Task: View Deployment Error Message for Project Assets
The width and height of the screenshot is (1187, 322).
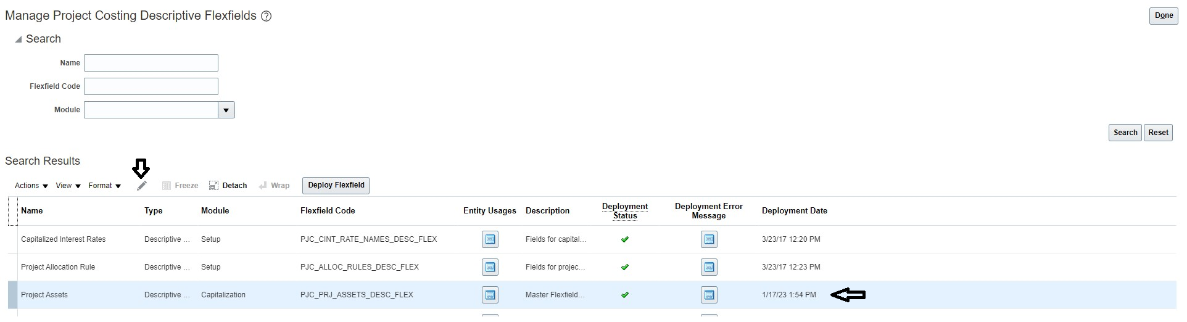Action: click(709, 295)
